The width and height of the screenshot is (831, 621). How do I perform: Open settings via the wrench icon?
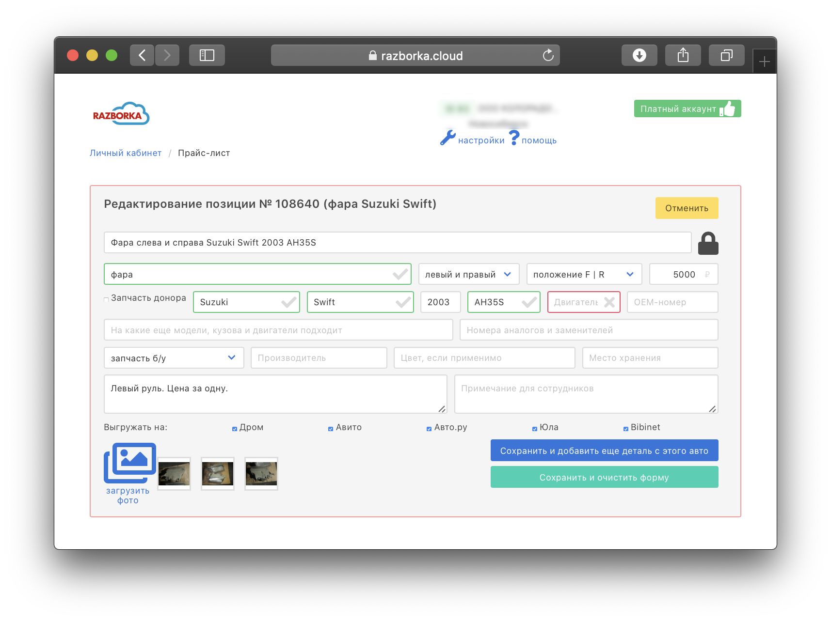pyautogui.click(x=447, y=138)
